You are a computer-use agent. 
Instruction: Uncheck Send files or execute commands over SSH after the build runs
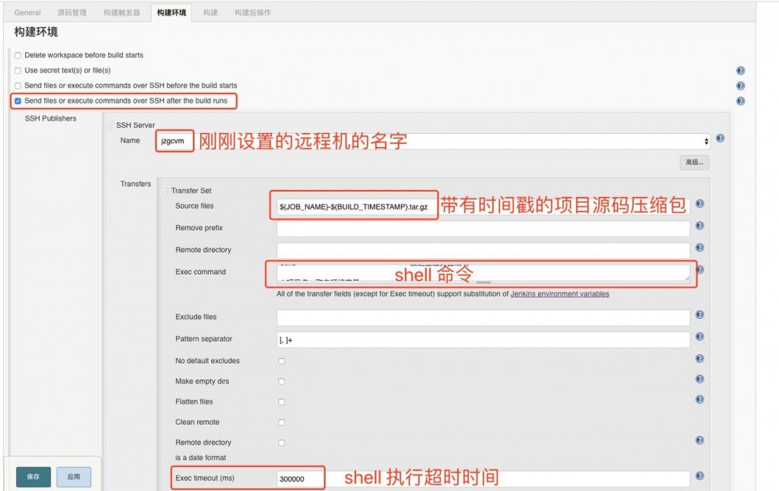17,100
